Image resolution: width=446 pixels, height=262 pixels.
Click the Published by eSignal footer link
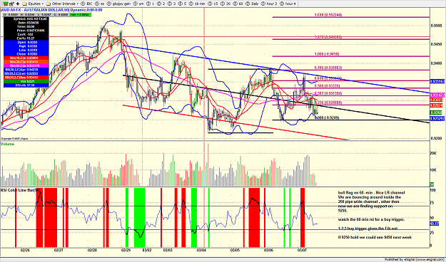click(414, 259)
